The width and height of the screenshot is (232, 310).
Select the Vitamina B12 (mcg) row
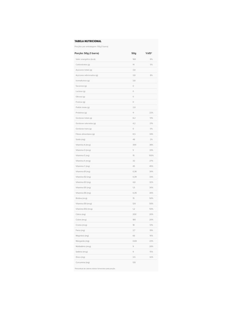click(x=116, y=209)
